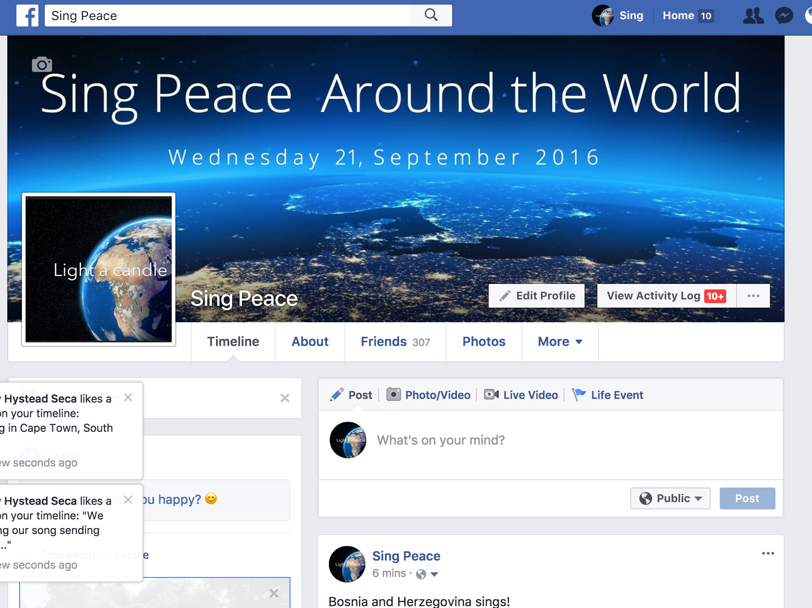The image size is (812, 608).
Task: Open the Sing Peace post author link
Action: pos(406,556)
